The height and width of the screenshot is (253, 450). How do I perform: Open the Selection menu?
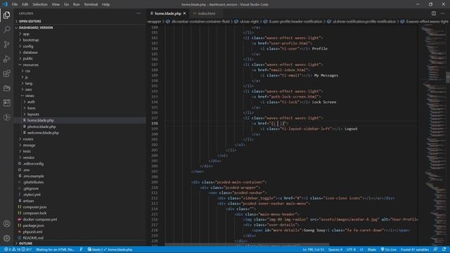(40, 4)
